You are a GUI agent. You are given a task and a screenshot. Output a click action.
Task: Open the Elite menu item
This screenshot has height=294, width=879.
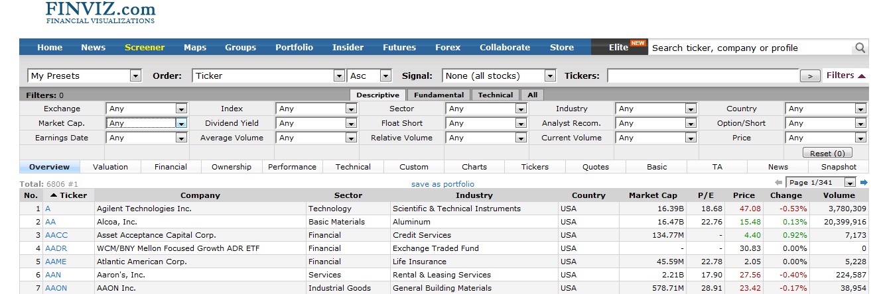pos(618,47)
